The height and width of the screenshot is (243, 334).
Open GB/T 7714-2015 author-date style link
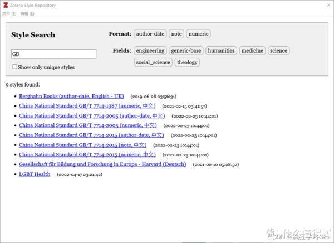point(91,135)
